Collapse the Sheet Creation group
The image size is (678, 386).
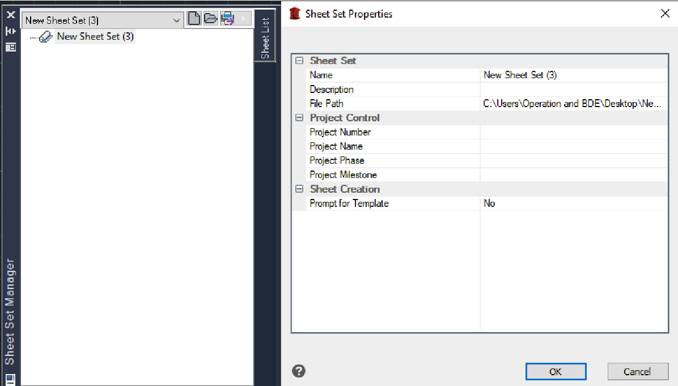point(299,189)
